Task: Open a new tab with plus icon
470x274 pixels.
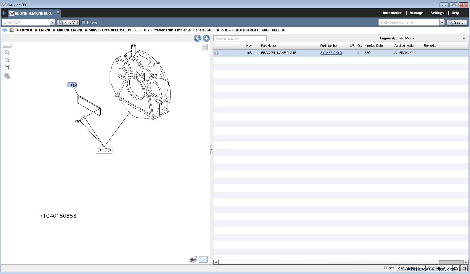Action: pos(4,13)
